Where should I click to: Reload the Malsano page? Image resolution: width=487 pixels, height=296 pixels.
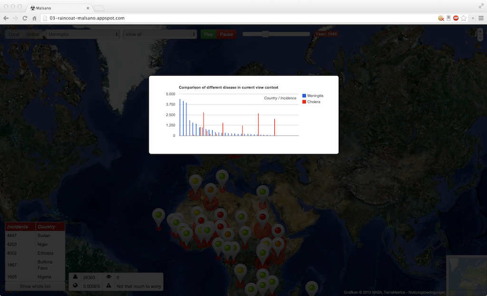(x=25, y=18)
